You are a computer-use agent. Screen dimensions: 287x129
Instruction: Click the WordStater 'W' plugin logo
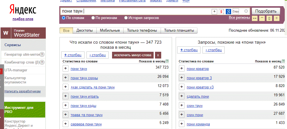pos(6,33)
